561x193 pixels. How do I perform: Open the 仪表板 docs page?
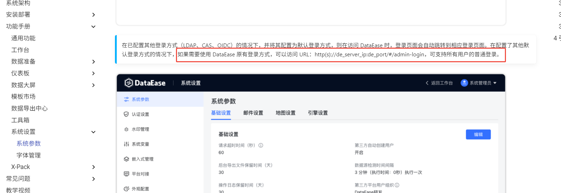tap(20, 73)
